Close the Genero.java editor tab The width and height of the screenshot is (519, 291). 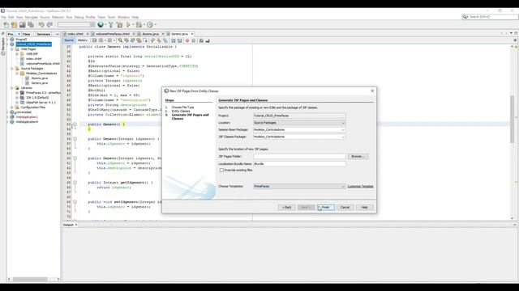pos(192,34)
